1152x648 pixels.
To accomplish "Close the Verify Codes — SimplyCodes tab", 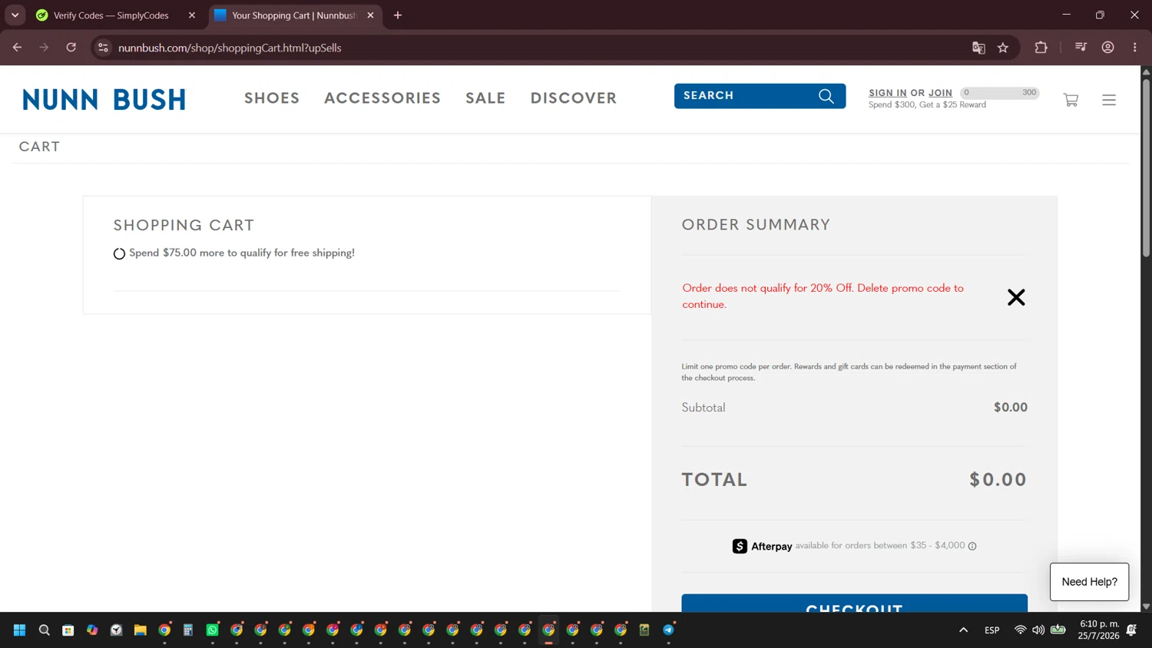I will [x=192, y=15].
